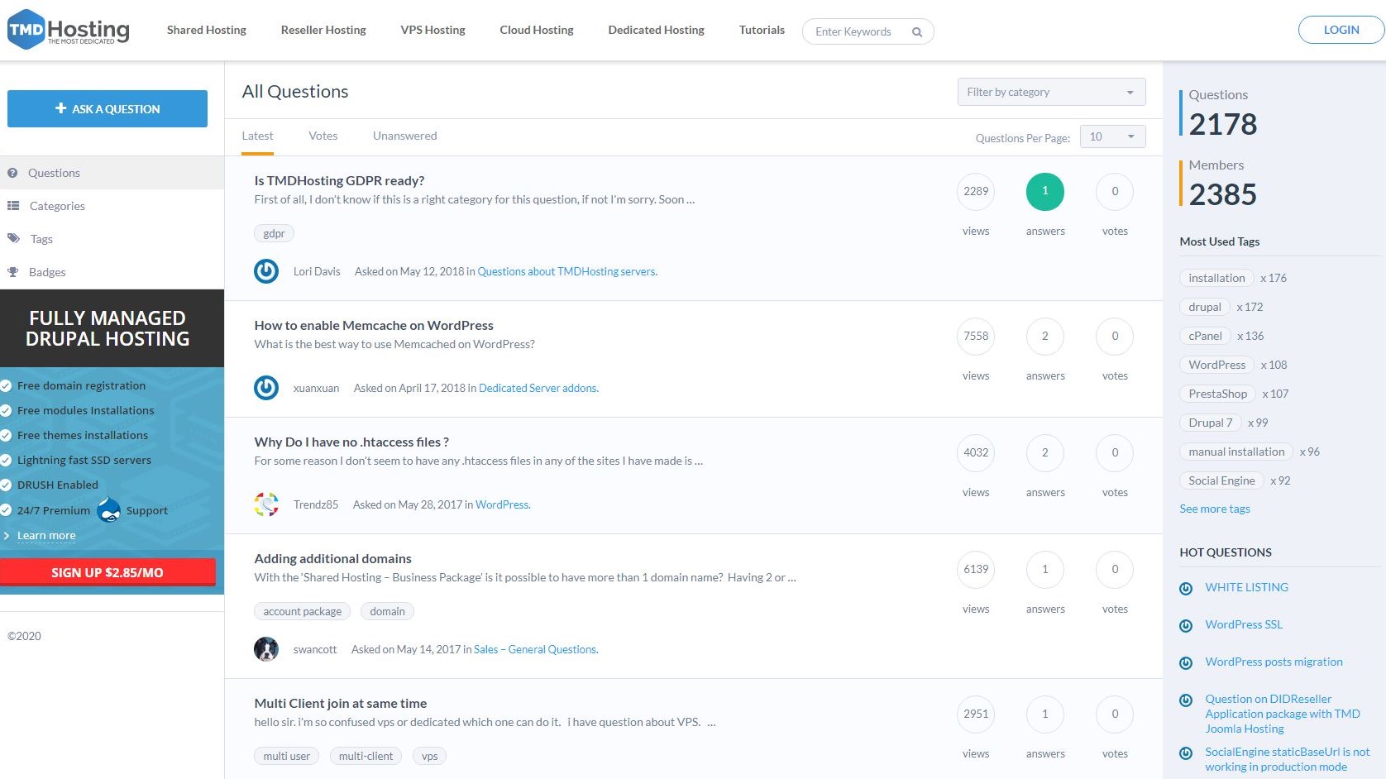Select the installation tag in Most Used Tags
Viewport: 1386px width, 779px height.
point(1216,278)
